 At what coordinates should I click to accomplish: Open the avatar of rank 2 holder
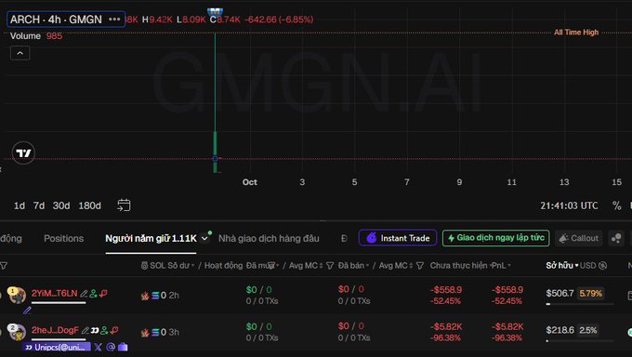[x=18, y=332]
